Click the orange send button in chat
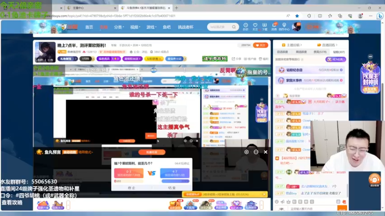Viewport: 385px width, 216px height. (342, 208)
